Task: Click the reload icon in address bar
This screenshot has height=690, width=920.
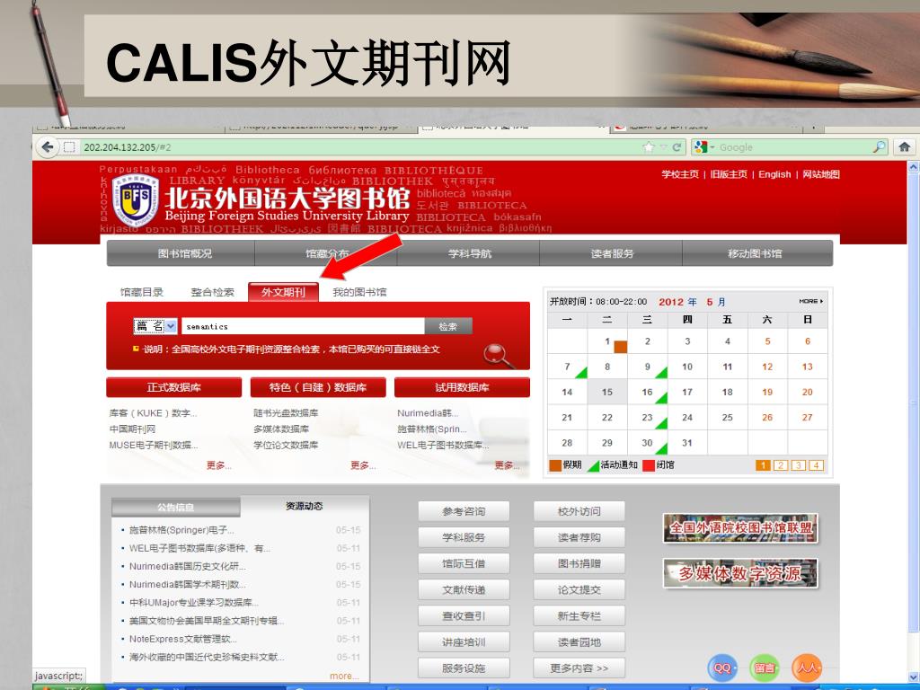Action: (677, 147)
